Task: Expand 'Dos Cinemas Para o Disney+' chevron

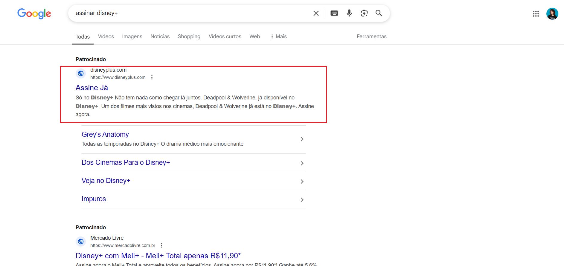Action: pos(302,163)
